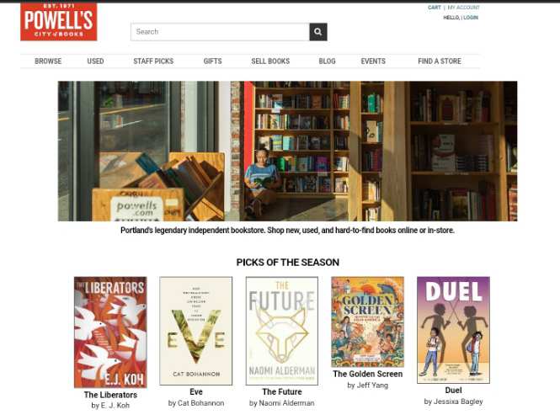Screen dimensions: 560x420
Task: Open the Gifts menu item
Action: tap(212, 61)
